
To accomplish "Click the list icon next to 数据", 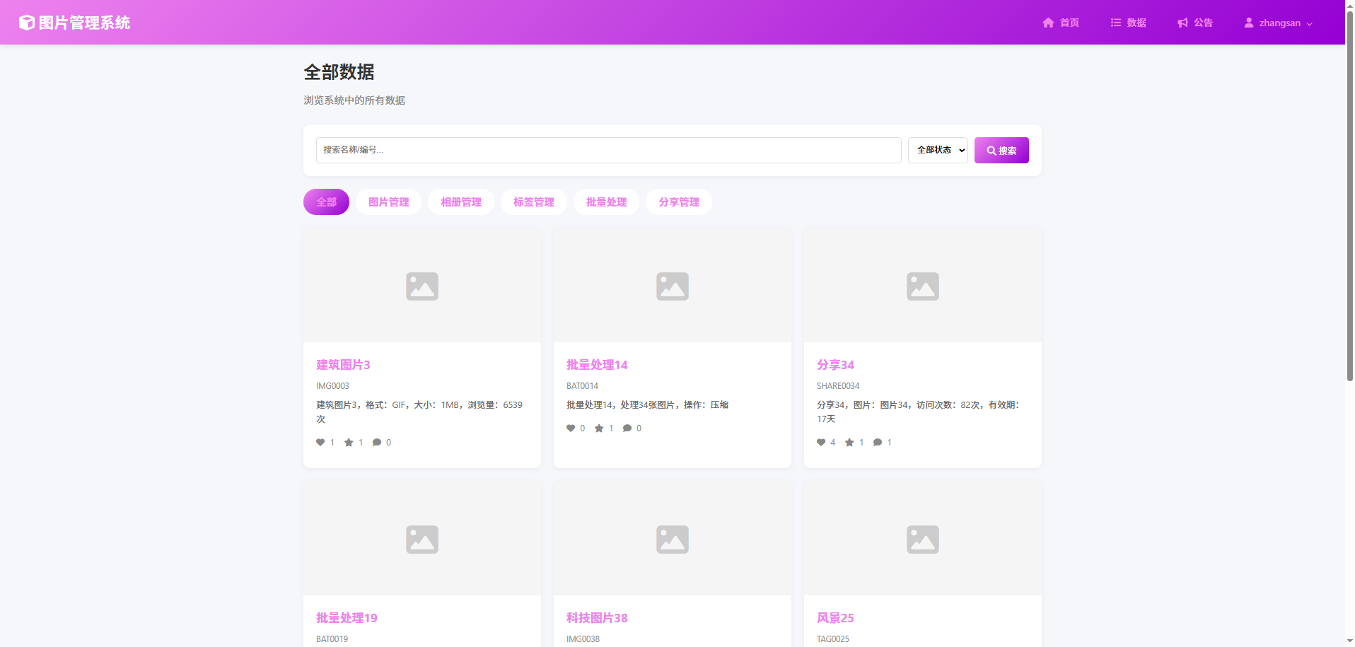I will click(x=1115, y=23).
